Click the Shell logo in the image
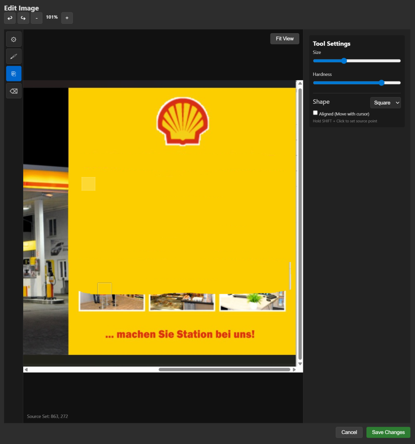415x444 pixels. (x=183, y=121)
